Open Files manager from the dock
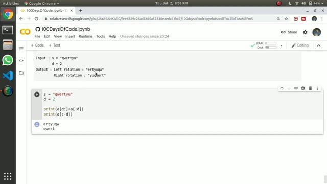Screen dimensions: 327x184 [x=8, y=45]
